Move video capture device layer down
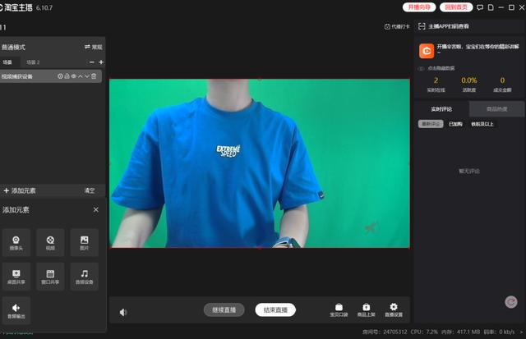Viewport: 526px width, 339px height. pyautogui.click(x=87, y=76)
